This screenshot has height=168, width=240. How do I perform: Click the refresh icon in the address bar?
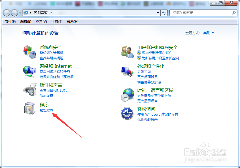[164, 13]
